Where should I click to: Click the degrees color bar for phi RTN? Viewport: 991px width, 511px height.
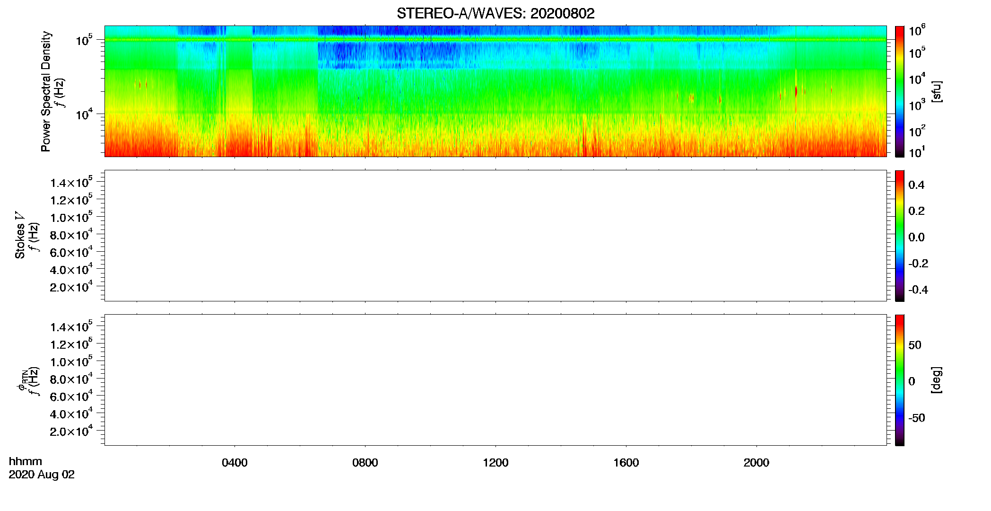pyautogui.click(x=900, y=380)
